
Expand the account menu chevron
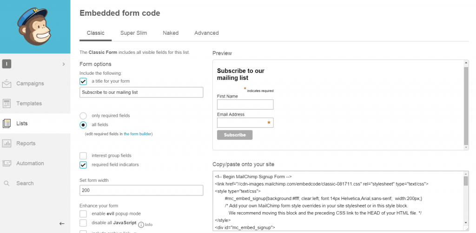click(x=63, y=64)
